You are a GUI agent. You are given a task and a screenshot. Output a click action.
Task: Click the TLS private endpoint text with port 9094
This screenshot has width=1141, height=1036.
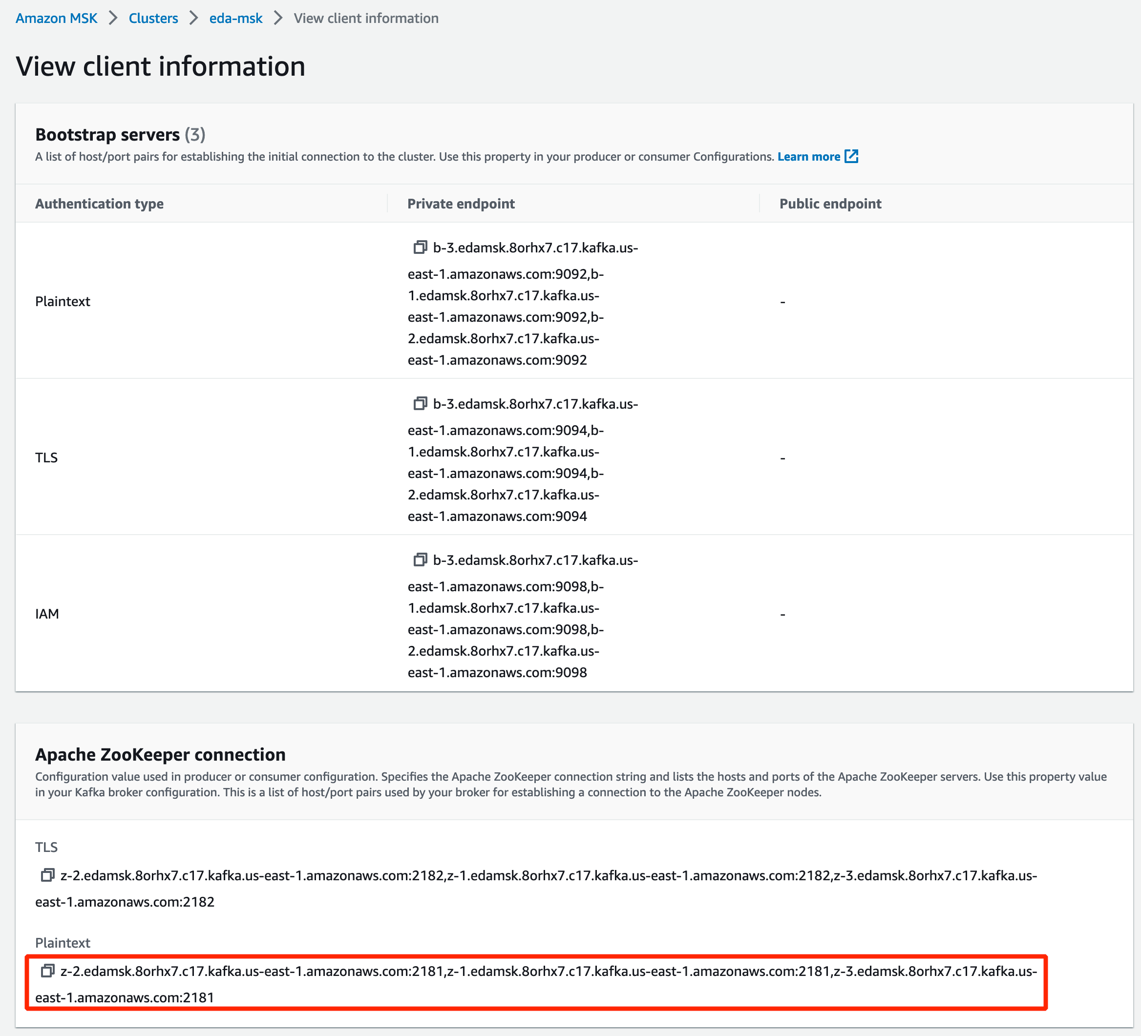523,460
